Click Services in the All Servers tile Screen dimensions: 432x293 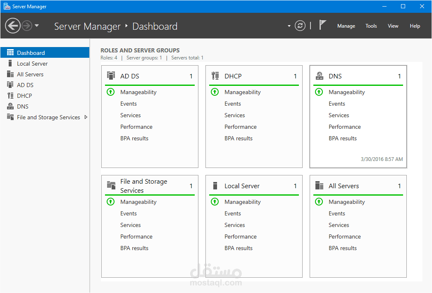point(339,225)
